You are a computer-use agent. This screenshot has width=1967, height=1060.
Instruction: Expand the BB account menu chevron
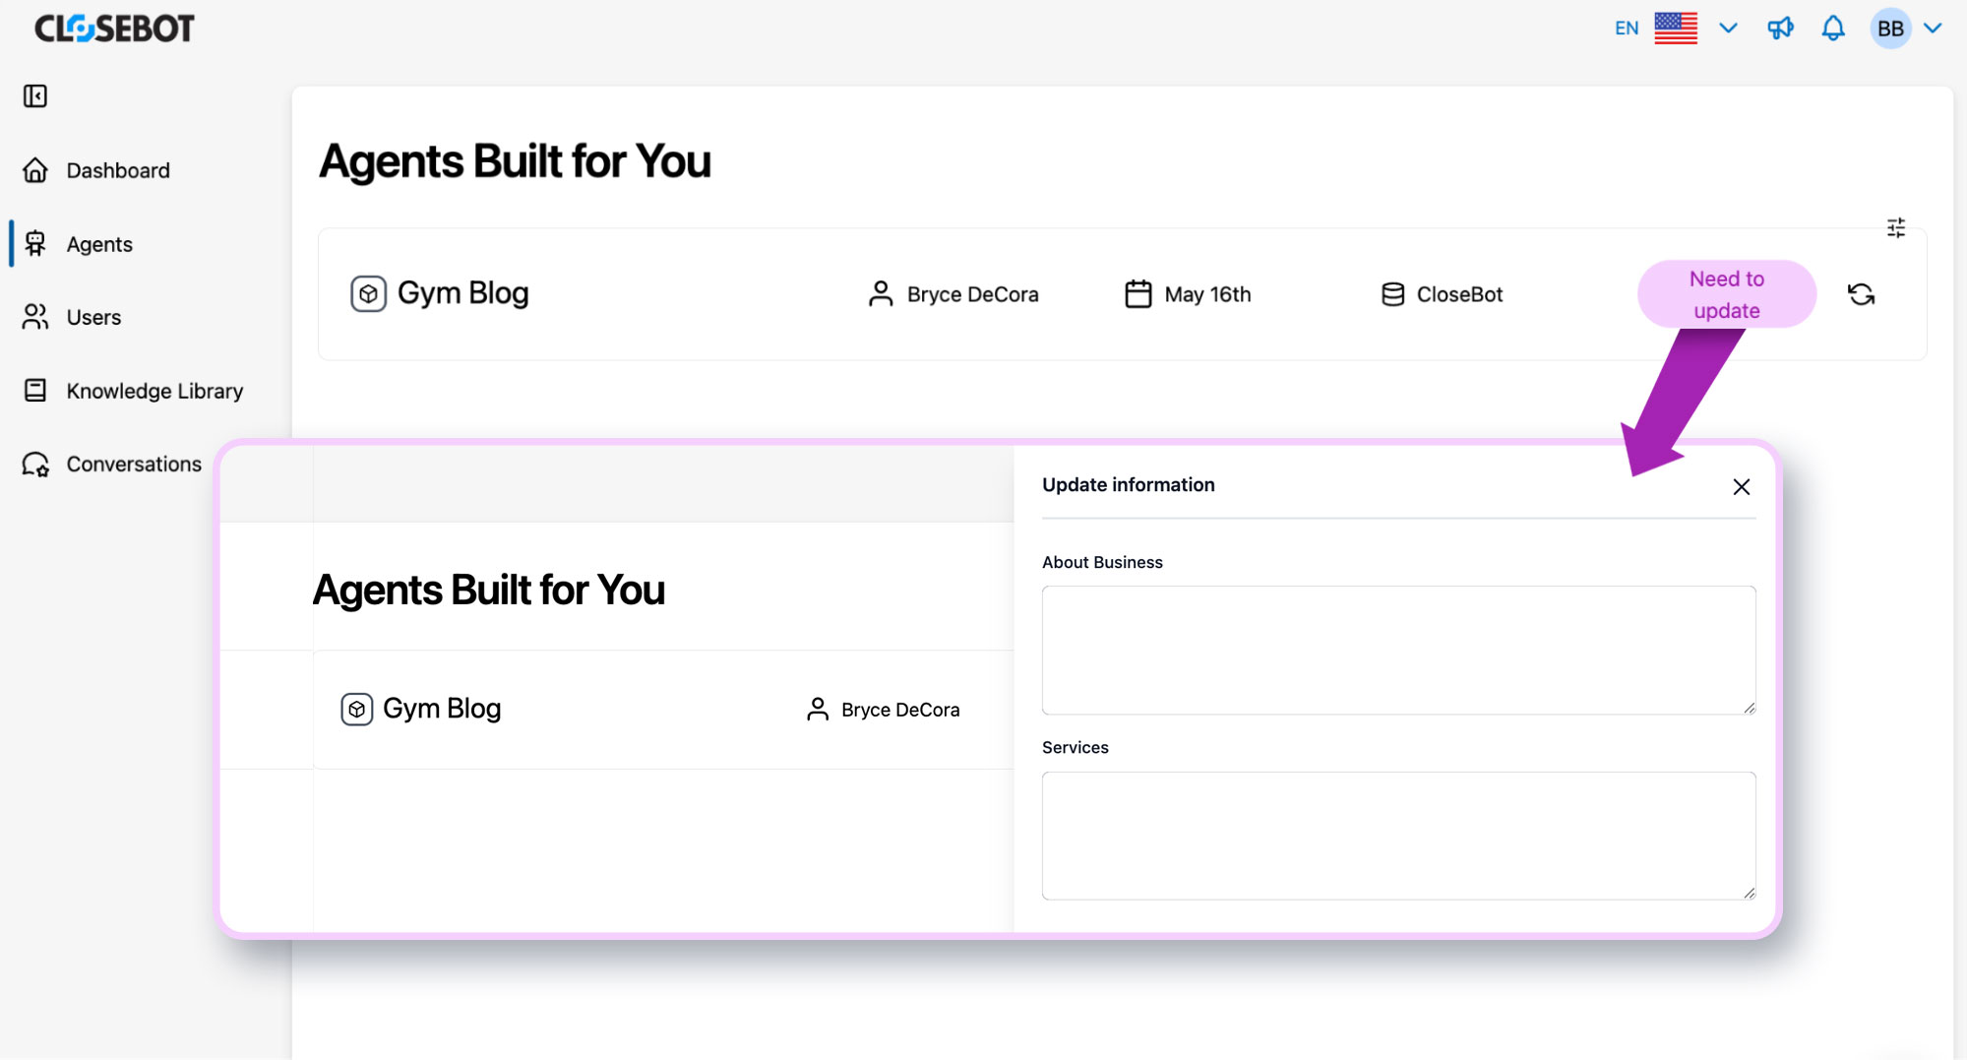click(1933, 29)
